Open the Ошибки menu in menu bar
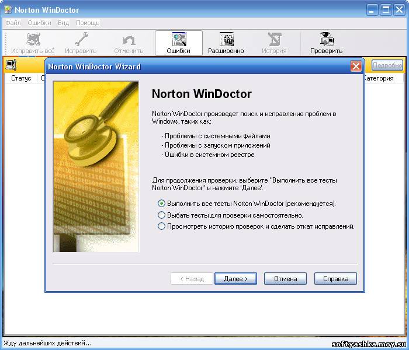This screenshot has width=409, height=350. [39, 23]
